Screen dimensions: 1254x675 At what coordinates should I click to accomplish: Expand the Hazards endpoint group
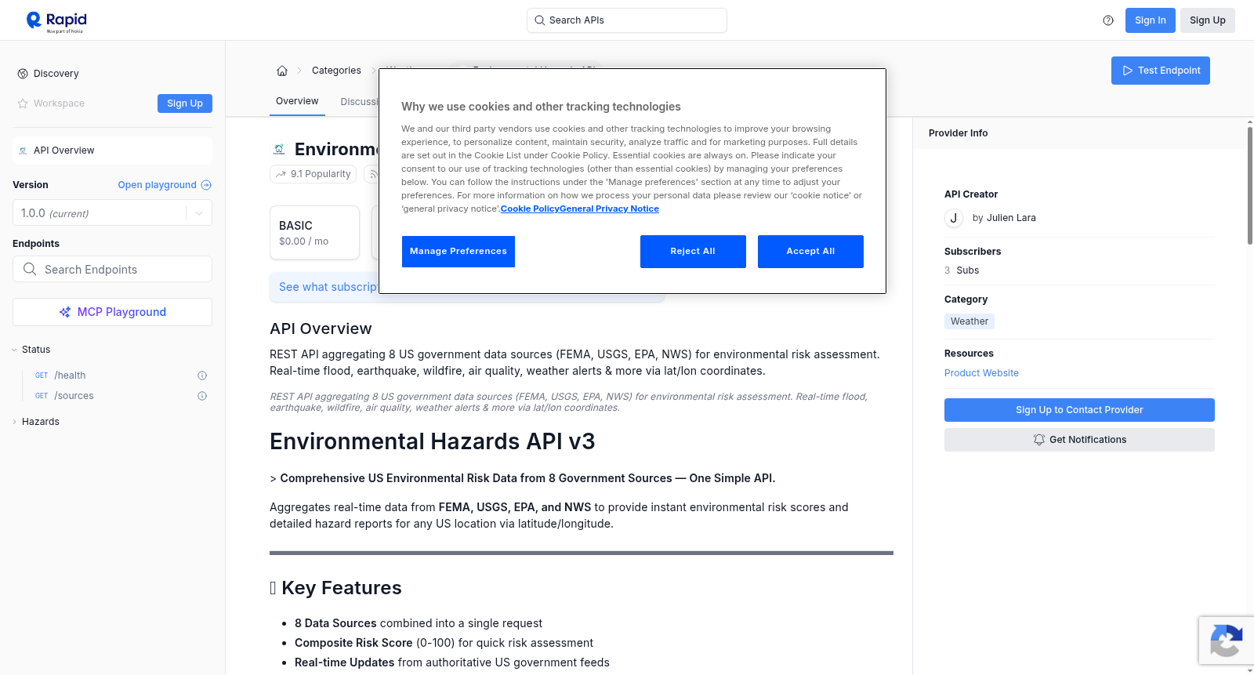coord(14,422)
